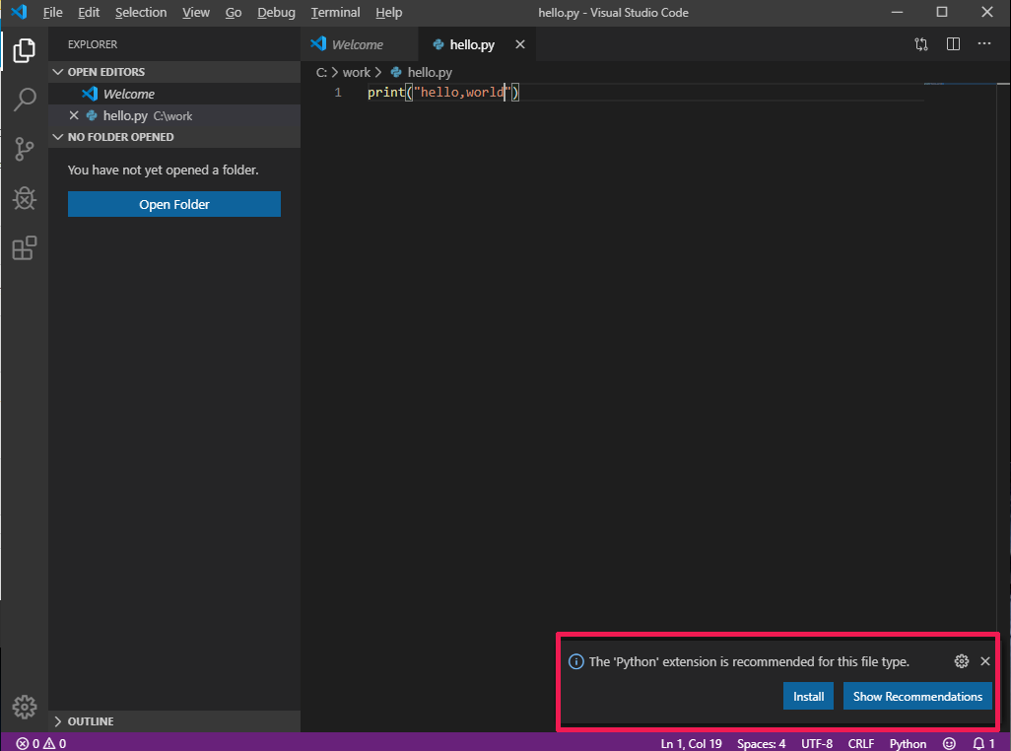
Task: Open the Debug menu
Action: tap(276, 12)
